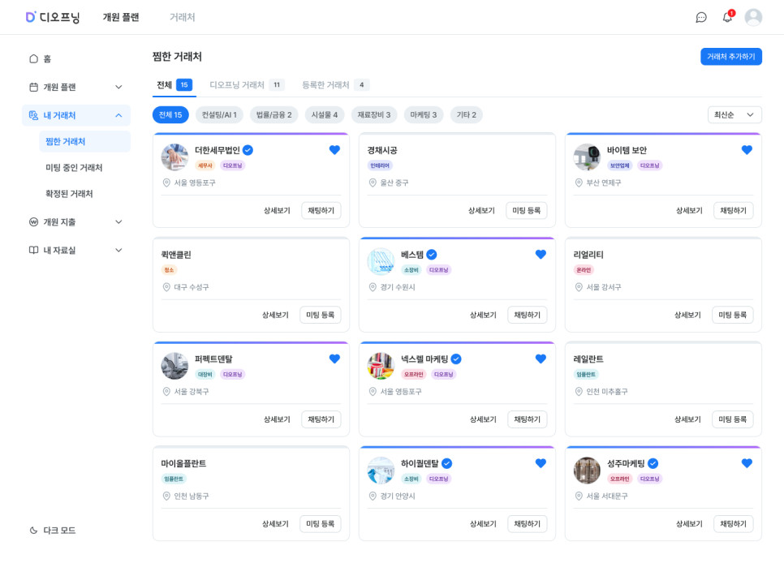Toggle the heart on 퍼펙트덴탈 card
This screenshot has width=784, height=563.
coord(334,359)
